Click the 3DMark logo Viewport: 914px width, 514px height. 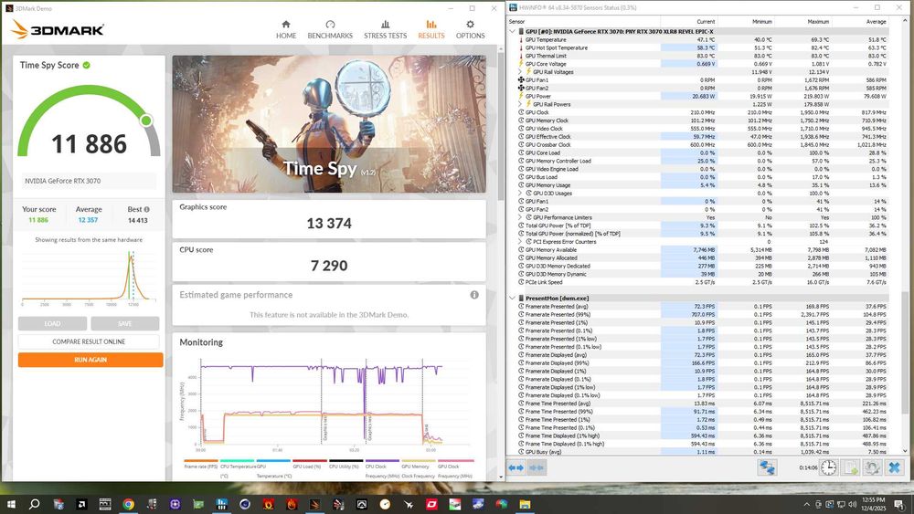(58, 30)
